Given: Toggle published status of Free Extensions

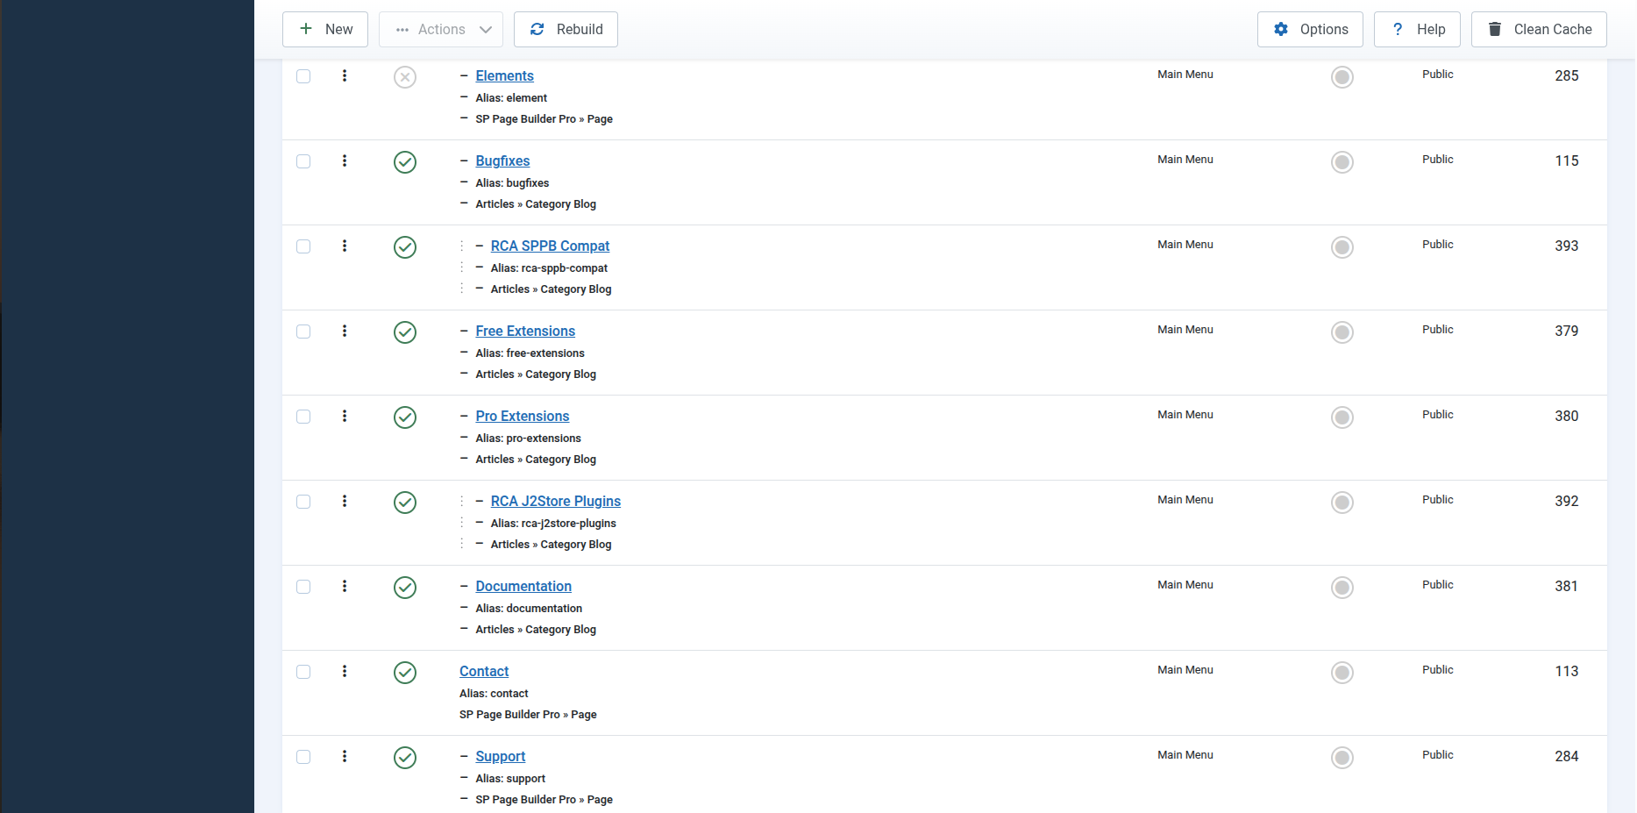Looking at the screenshot, I should coord(405,332).
